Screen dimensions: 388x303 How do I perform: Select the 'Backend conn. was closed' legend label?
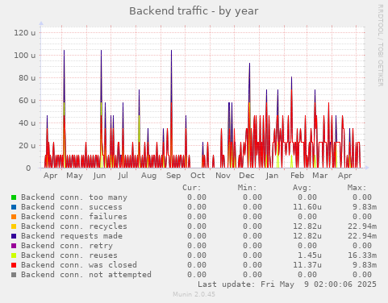[x=79, y=265]
